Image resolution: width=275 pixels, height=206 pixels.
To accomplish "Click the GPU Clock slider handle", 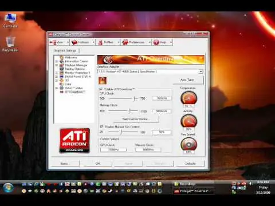I will (135, 98).
